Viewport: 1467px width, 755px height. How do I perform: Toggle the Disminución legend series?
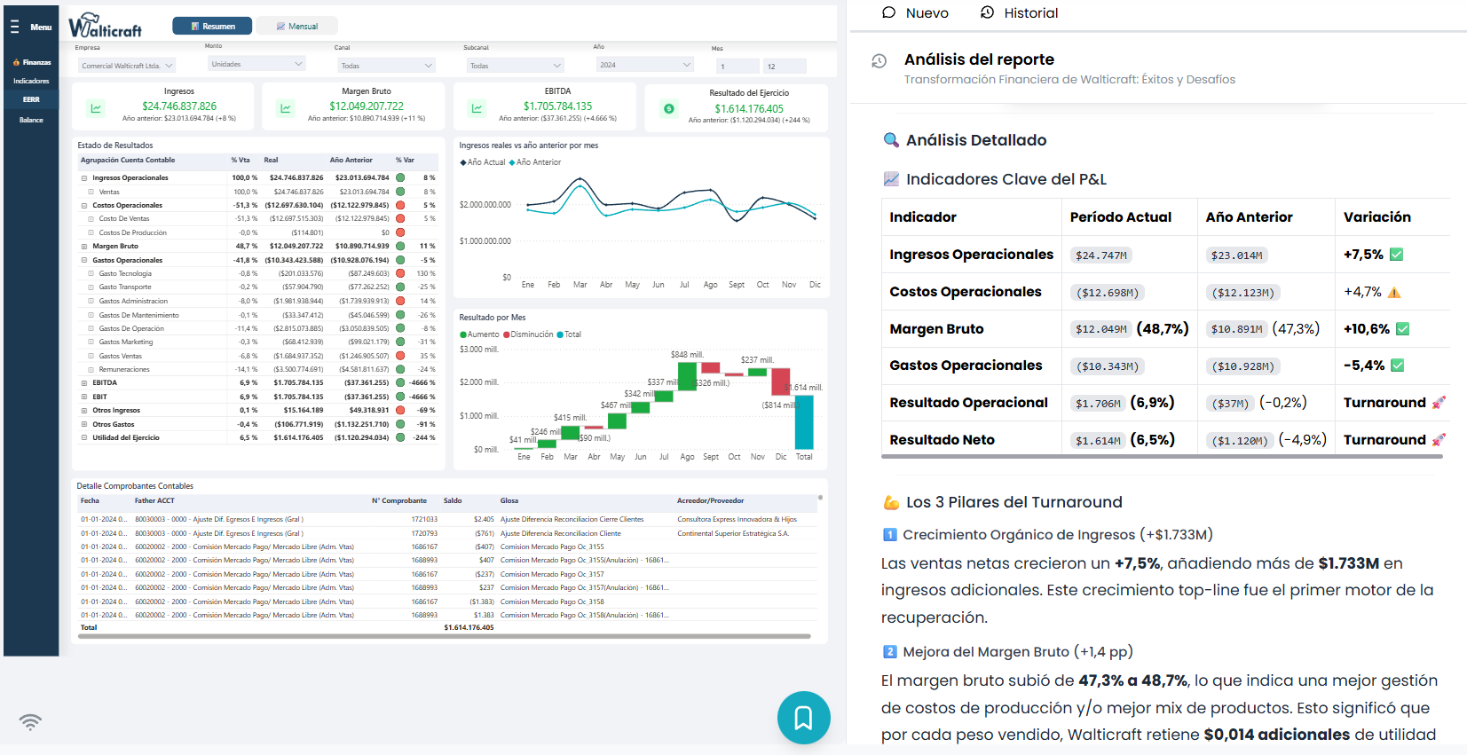tap(528, 334)
